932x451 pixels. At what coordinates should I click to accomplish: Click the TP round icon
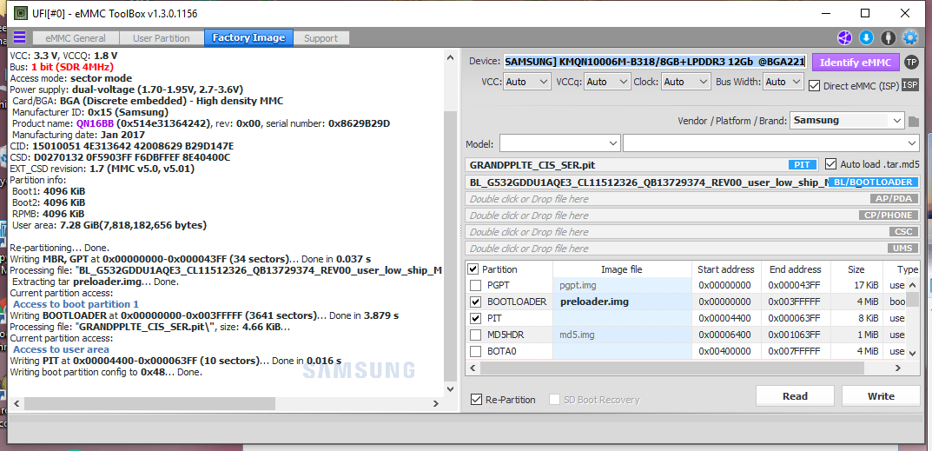pyautogui.click(x=910, y=62)
